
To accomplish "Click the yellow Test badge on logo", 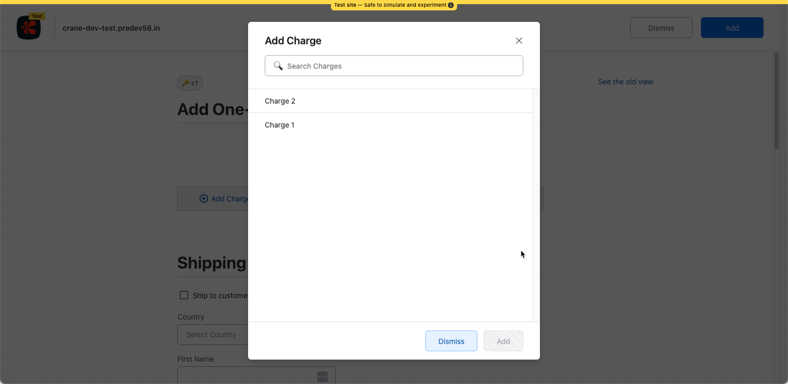I will pos(36,16).
